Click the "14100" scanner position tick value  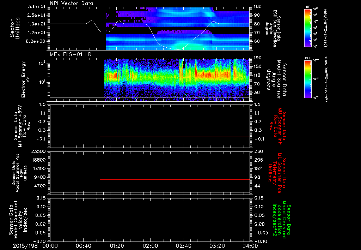point(38,168)
